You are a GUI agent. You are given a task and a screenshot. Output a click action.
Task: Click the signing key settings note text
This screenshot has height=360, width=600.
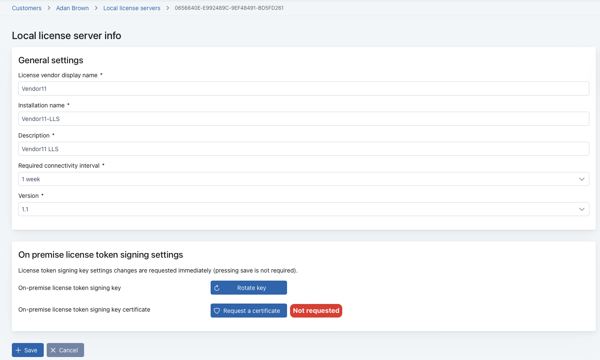pyautogui.click(x=158, y=270)
